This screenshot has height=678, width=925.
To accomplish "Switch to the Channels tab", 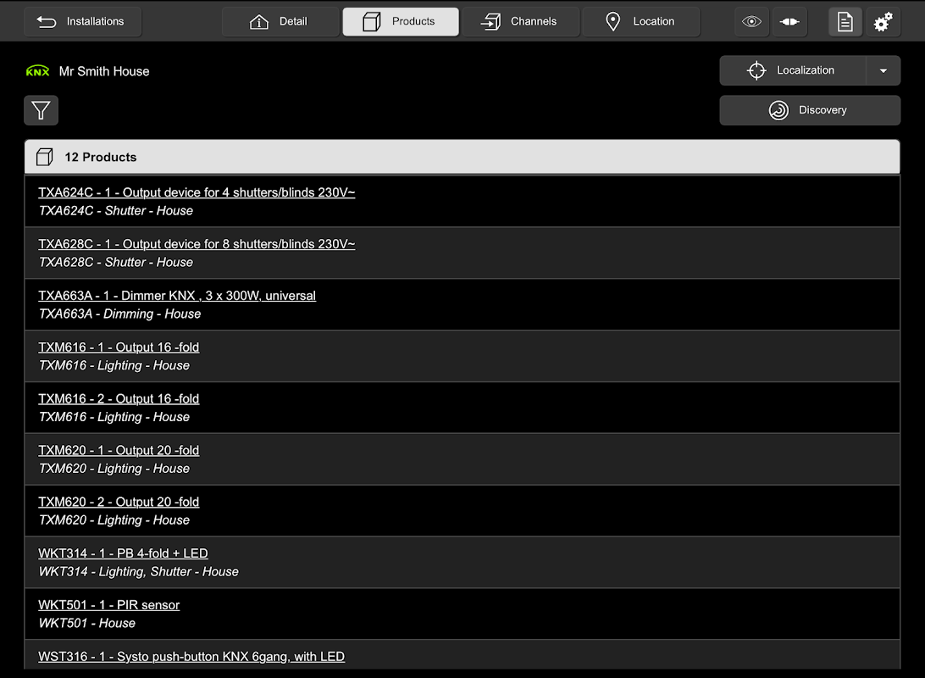I will pyautogui.click(x=521, y=22).
